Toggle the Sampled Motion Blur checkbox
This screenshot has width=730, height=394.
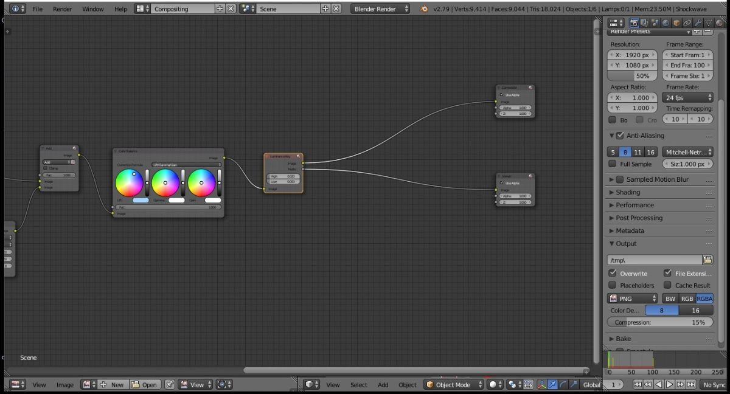pos(620,179)
